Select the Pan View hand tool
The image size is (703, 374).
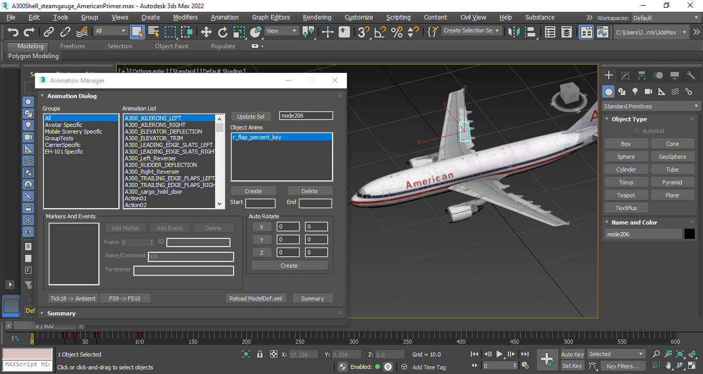pos(668,366)
